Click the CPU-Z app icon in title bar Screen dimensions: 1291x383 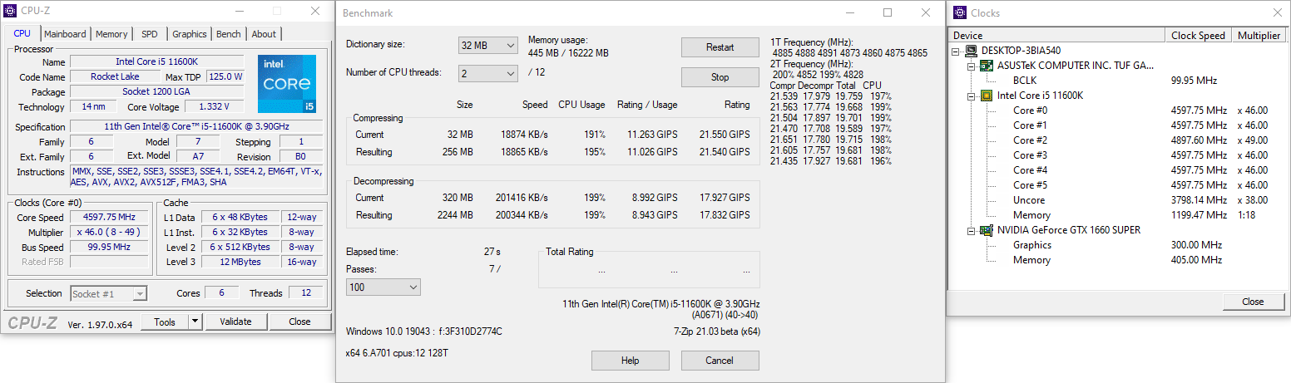10,11
